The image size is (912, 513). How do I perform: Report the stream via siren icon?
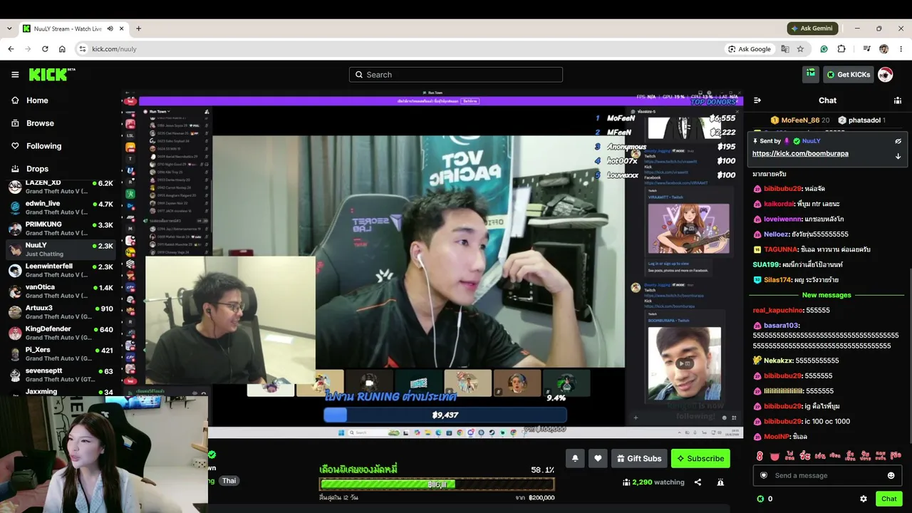pos(720,482)
